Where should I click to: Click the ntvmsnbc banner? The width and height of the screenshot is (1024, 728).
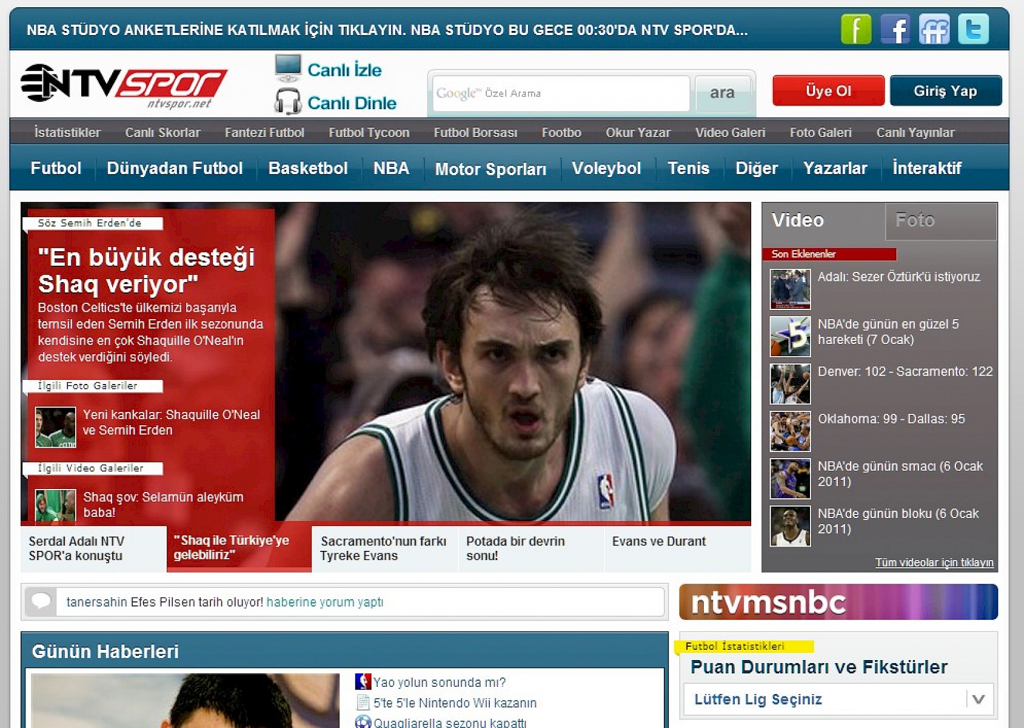click(x=838, y=602)
